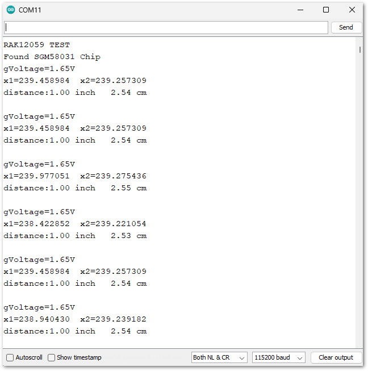
Task: Close the COM11 serial monitor window
Action: click(352, 10)
